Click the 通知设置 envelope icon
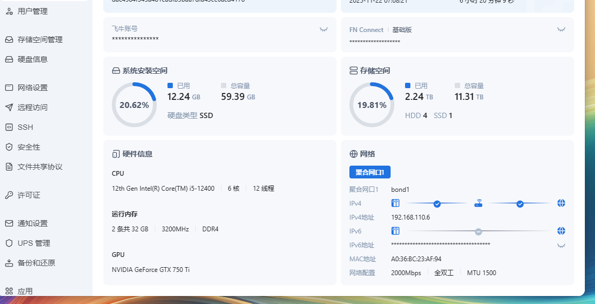Screen dimensions: 595x304 click(9, 223)
